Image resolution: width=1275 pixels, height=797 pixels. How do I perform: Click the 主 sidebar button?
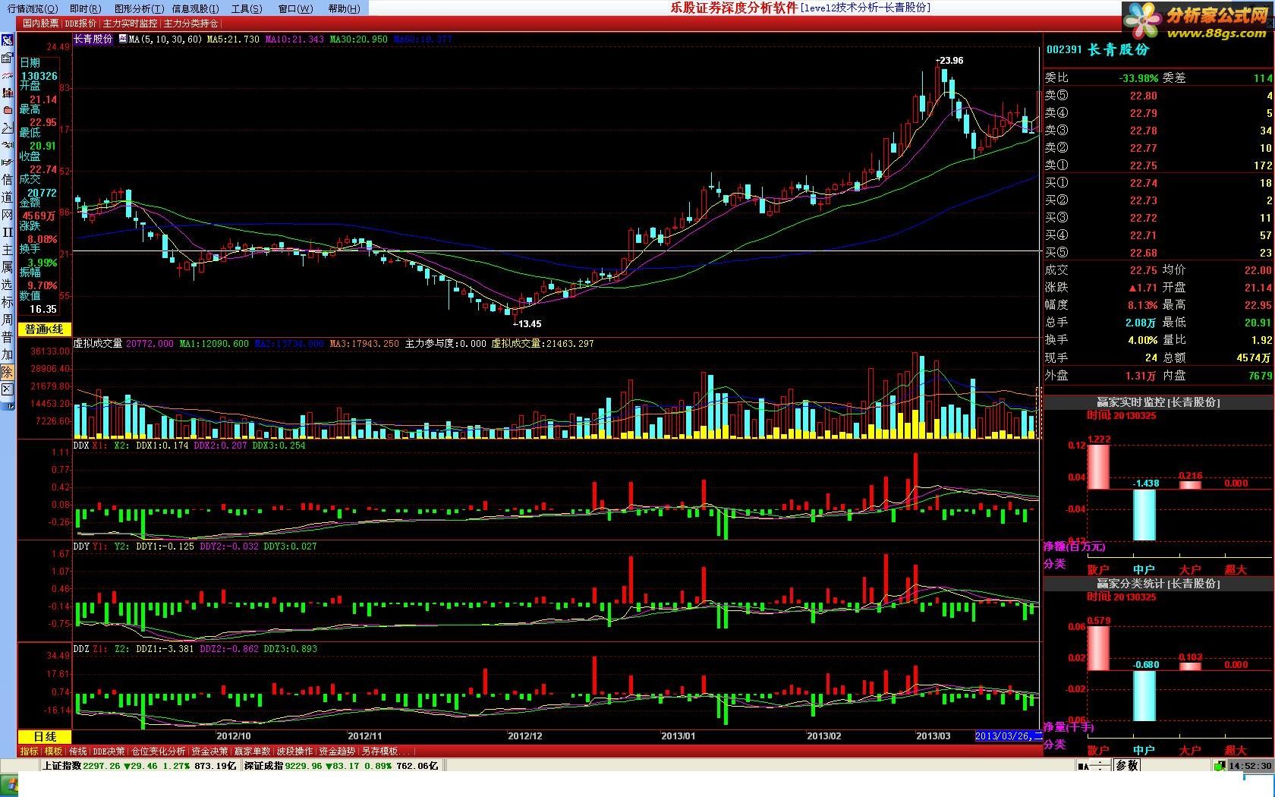click(7, 249)
